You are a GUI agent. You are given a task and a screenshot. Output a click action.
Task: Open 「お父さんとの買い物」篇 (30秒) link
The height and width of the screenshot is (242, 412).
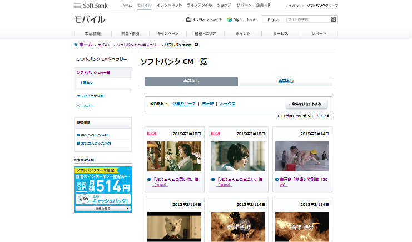click(175, 182)
